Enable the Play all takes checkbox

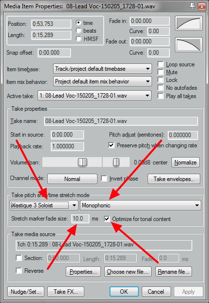click(161, 96)
